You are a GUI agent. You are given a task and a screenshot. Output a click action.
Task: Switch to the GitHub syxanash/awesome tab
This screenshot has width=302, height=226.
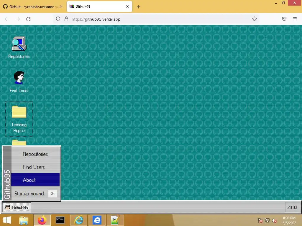pyautogui.click(x=33, y=6)
